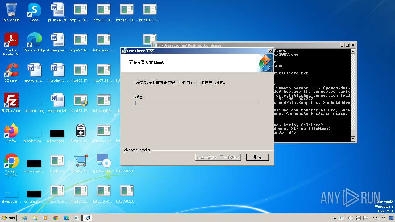Launch Skype from the desktop

(x=34, y=12)
